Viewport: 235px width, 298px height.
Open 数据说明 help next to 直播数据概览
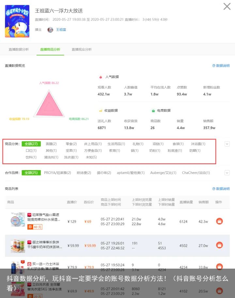[x=221, y=66]
